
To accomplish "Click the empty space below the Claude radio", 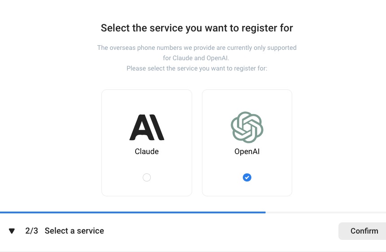I will point(147,190).
